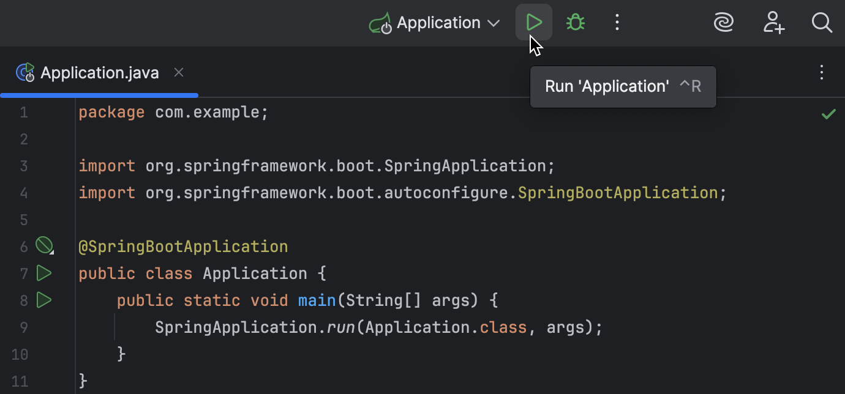
Task: Start a Debug session using the bug icon
Action: [575, 22]
